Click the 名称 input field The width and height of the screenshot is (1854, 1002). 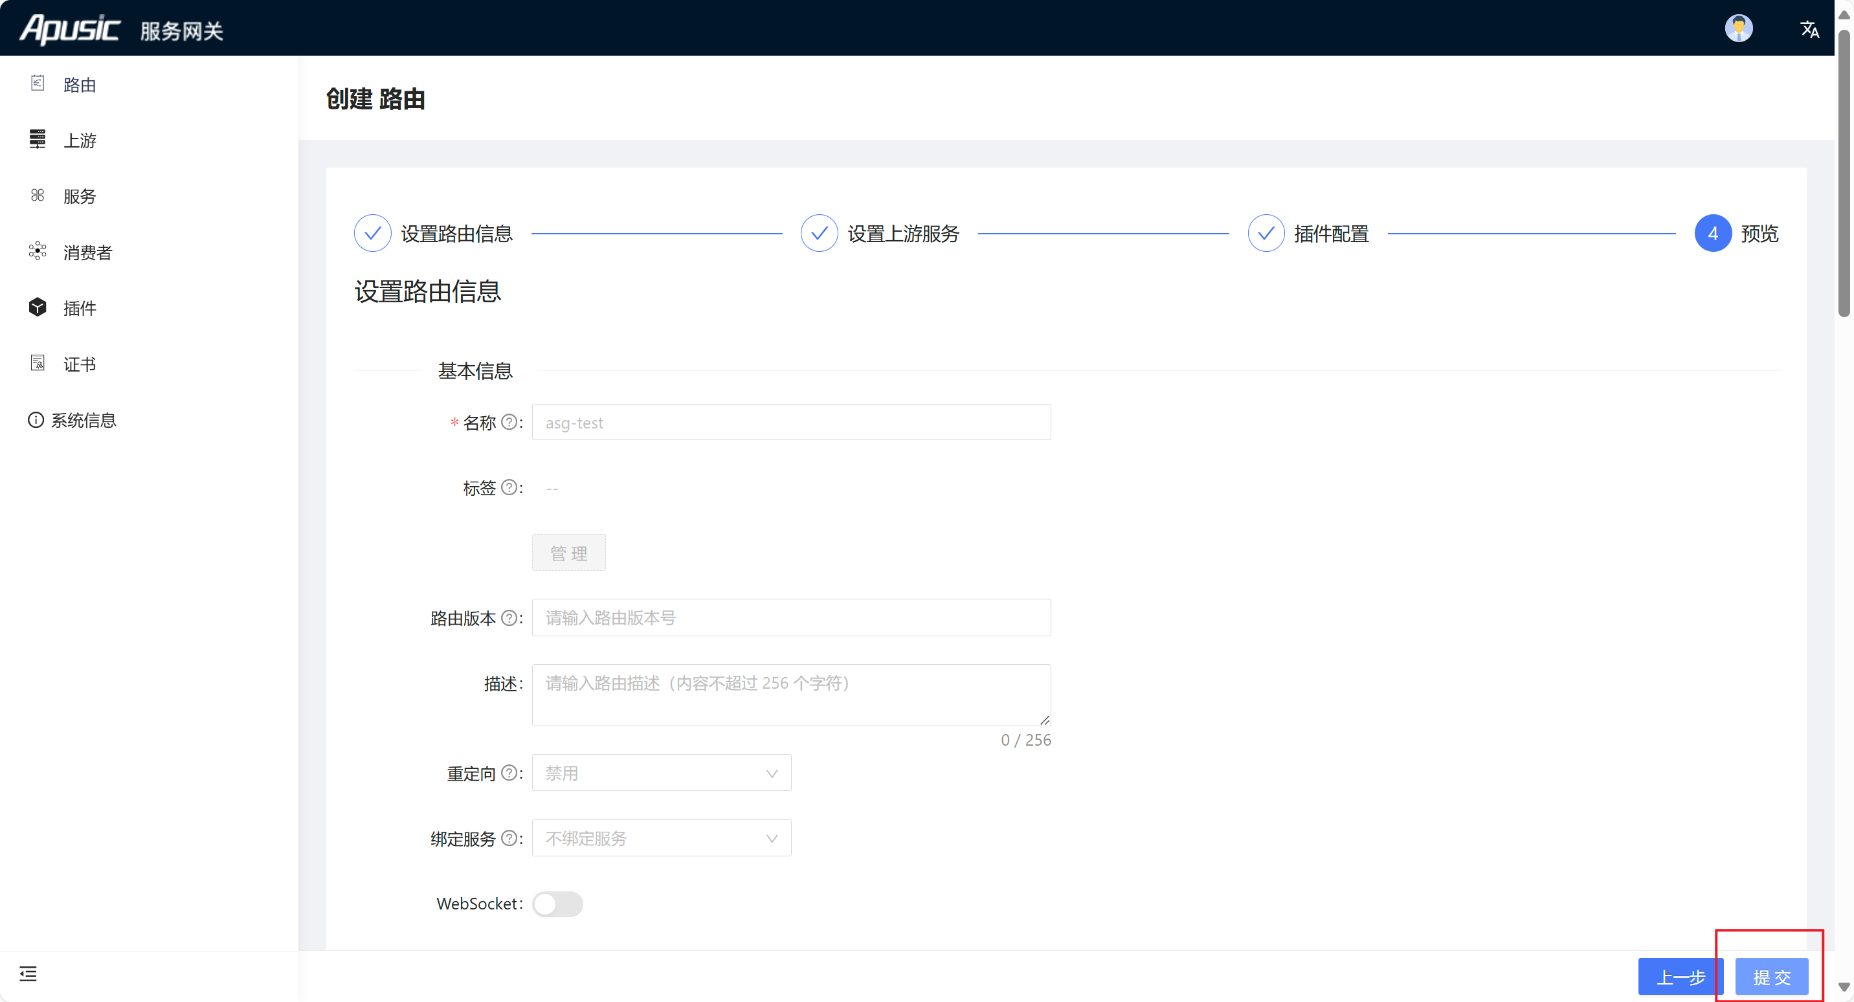coord(791,422)
